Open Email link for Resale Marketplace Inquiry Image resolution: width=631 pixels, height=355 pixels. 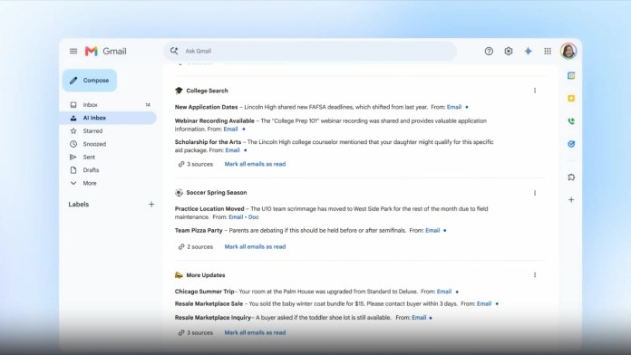419,318
